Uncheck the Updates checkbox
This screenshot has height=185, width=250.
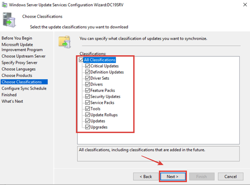tap(88, 121)
